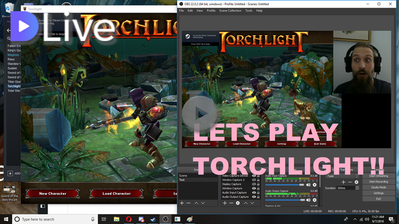Select Window Capture 2 source row
The height and width of the screenshot is (224, 399).
[241, 180]
